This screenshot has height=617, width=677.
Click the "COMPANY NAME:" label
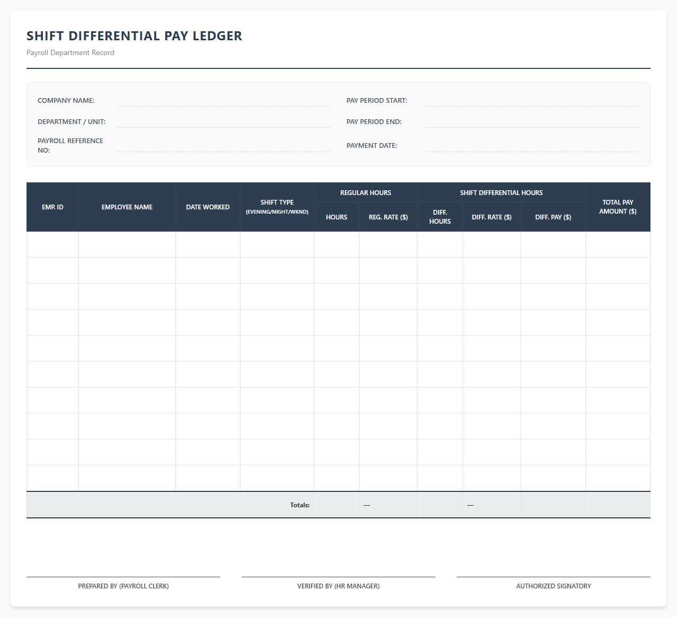(x=66, y=101)
